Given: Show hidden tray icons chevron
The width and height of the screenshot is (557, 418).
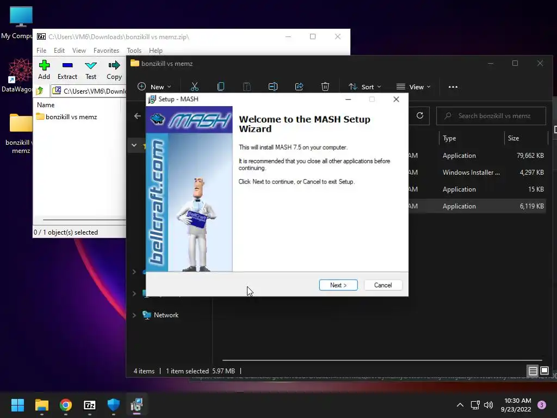Looking at the screenshot, I should 460,405.
